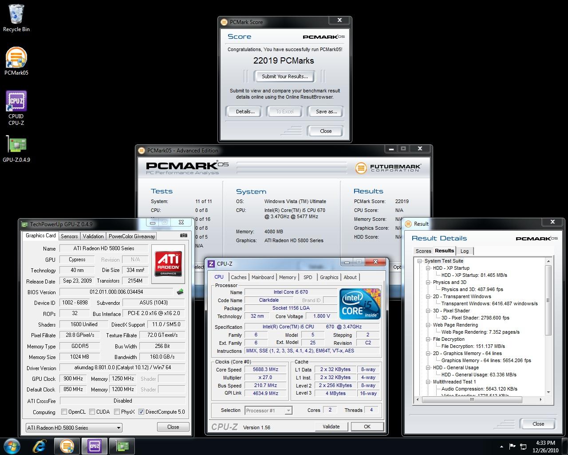Image resolution: width=568 pixels, height=455 pixels.
Task: Switch to the Caches tab in CPU-Z
Action: click(x=239, y=277)
